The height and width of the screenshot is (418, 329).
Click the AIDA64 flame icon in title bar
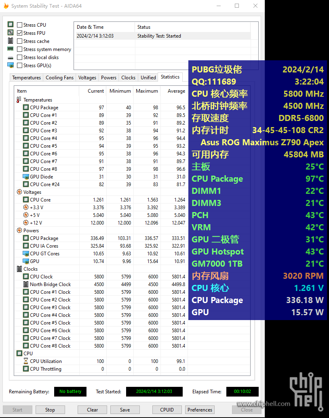point(6,6)
